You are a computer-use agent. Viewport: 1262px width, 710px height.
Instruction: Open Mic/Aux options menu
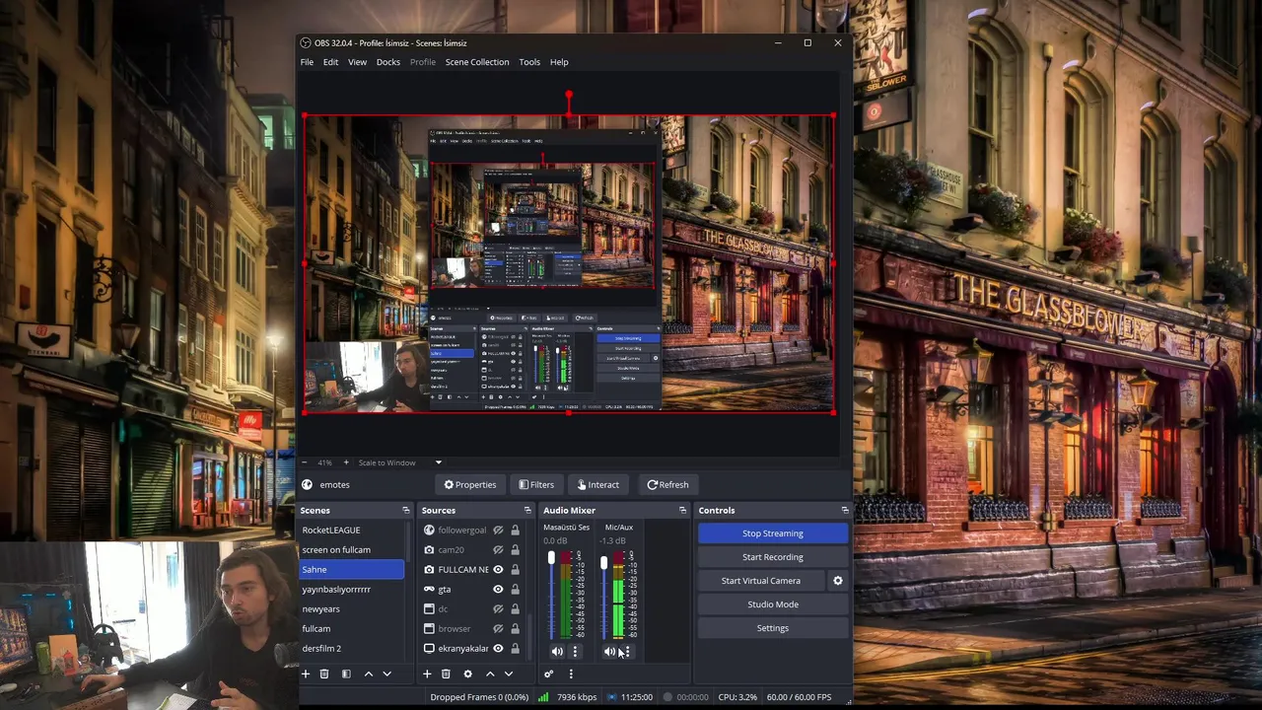click(x=627, y=651)
